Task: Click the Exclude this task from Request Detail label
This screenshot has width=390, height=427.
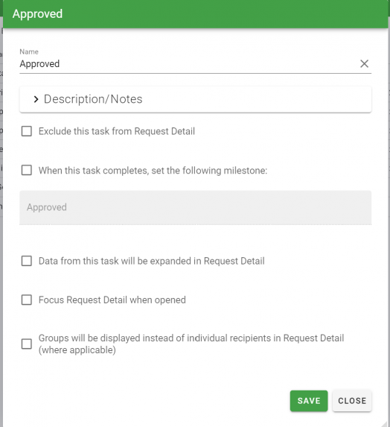Action: (x=117, y=131)
